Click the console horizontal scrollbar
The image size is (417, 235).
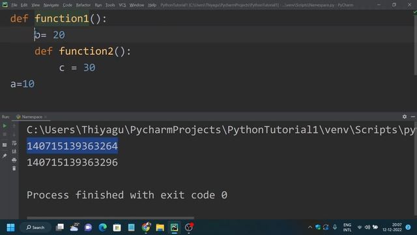(110, 217)
